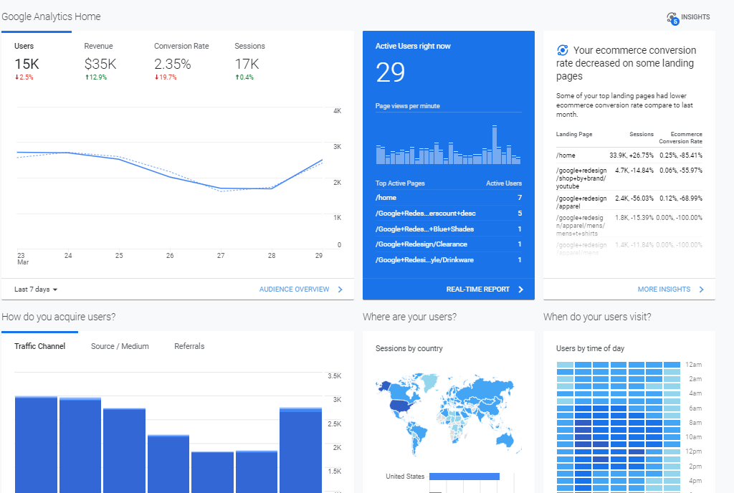Click the 12pm label on the heatmap

pos(693,451)
